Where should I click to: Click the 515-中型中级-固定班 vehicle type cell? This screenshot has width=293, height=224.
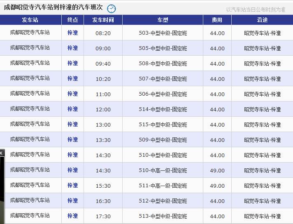point(163,125)
